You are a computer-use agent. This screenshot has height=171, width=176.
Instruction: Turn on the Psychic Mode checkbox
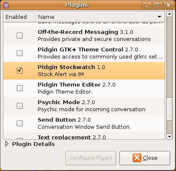pos(20,106)
